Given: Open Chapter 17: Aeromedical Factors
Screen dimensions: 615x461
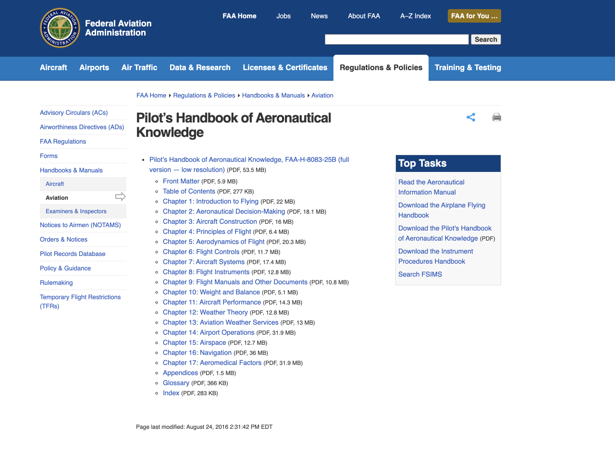Looking at the screenshot, I should [212, 363].
